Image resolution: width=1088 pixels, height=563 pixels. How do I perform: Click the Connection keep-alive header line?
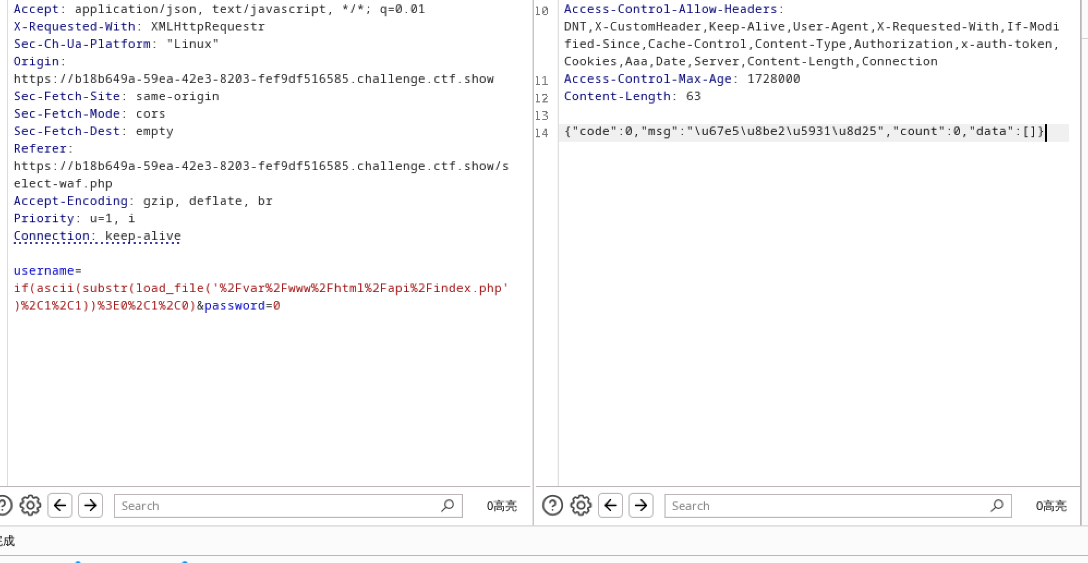pos(97,236)
